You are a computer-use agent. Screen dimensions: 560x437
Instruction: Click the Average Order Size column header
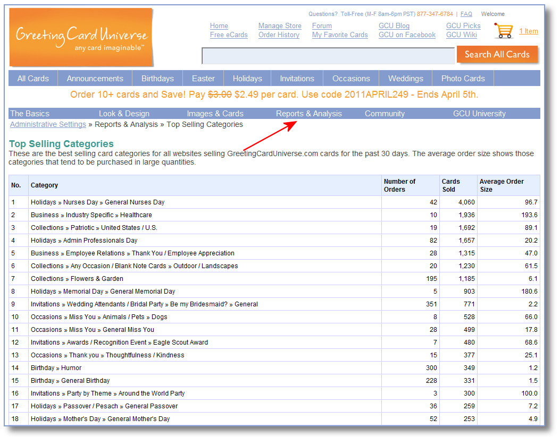point(508,185)
